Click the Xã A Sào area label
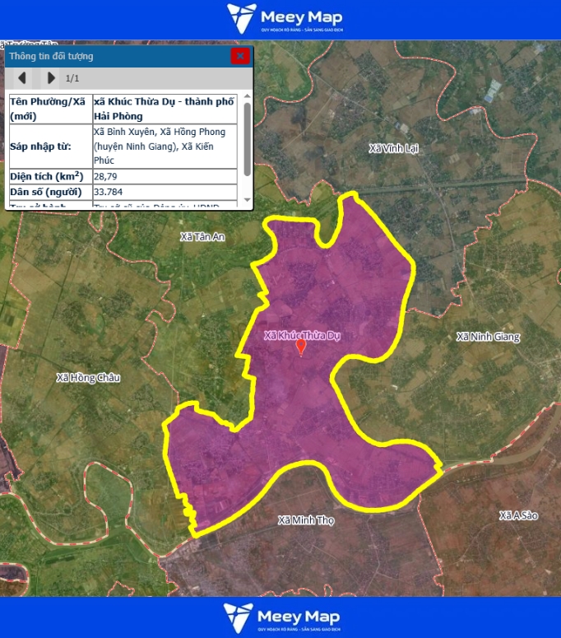 (x=517, y=515)
